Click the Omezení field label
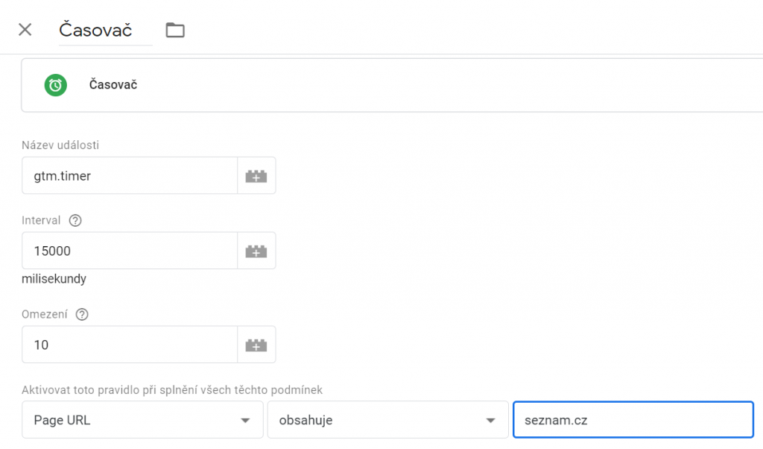 coord(44,315)
